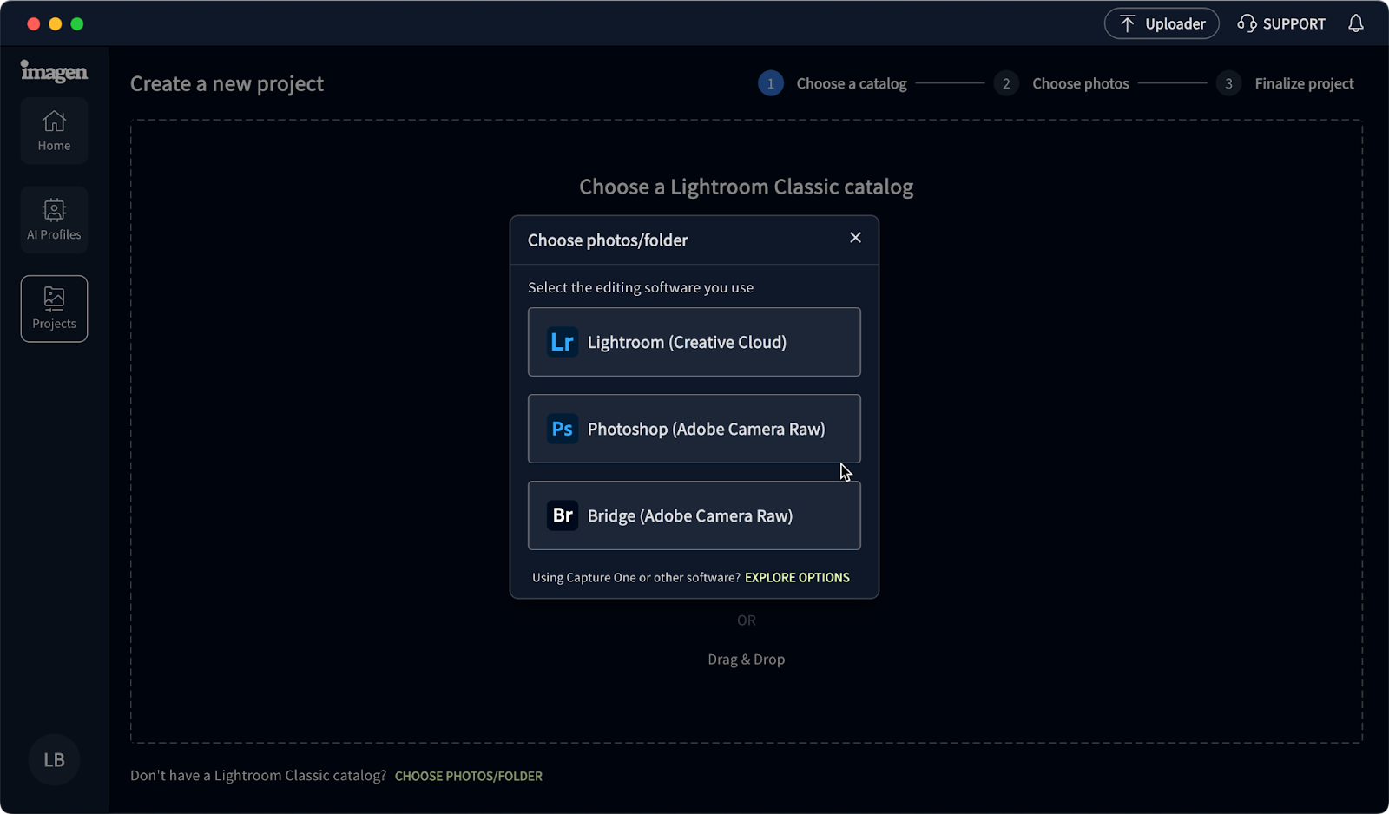The image size is (1389, 814).
Task: Select step 1 Choose a catalog
Action: coord(833,83)
